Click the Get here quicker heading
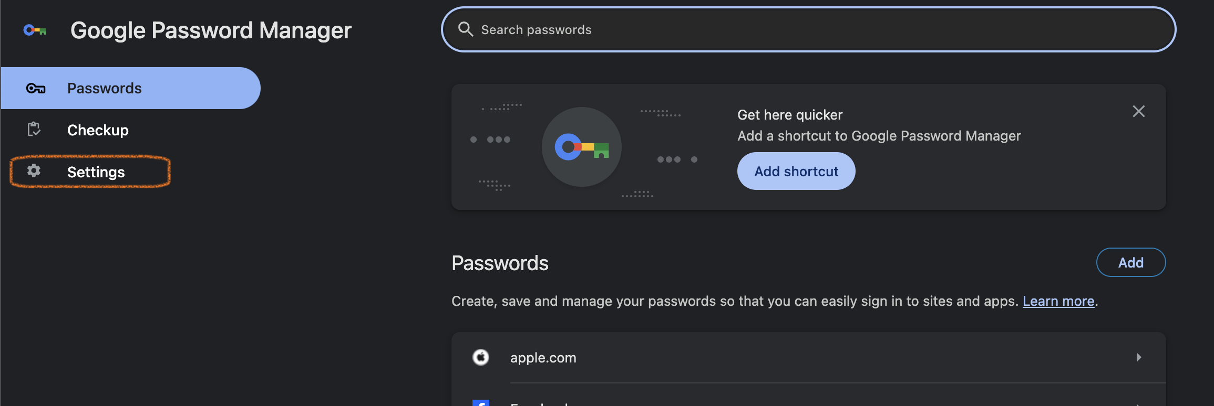 tap(790, 115)
